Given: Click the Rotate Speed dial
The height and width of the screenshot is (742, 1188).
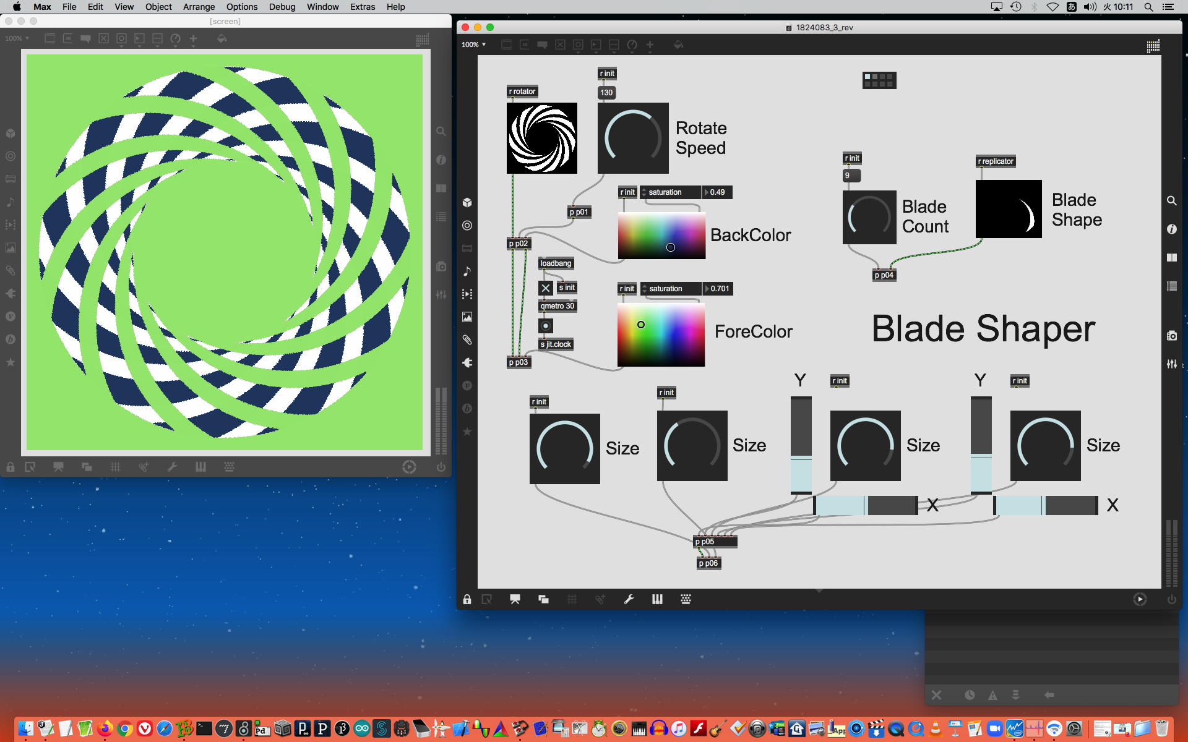Looking at the screenshot, I should click(632, 138).
